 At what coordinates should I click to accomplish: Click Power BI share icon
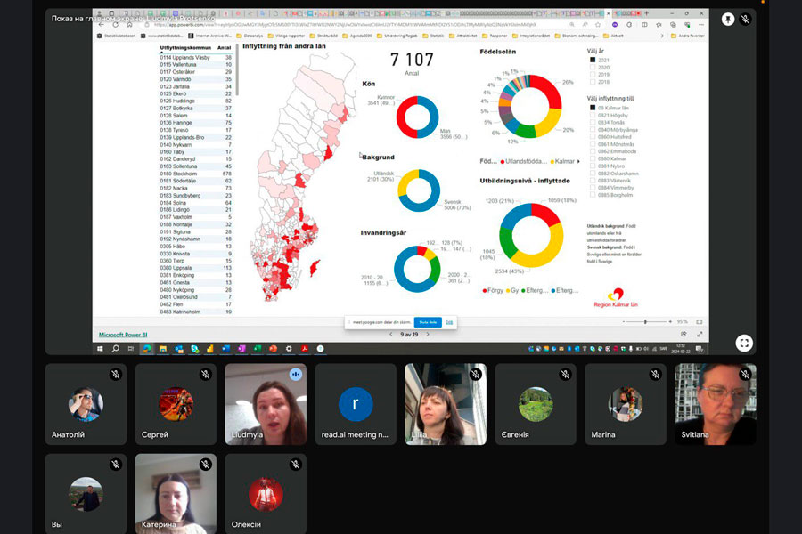(683, 335)
